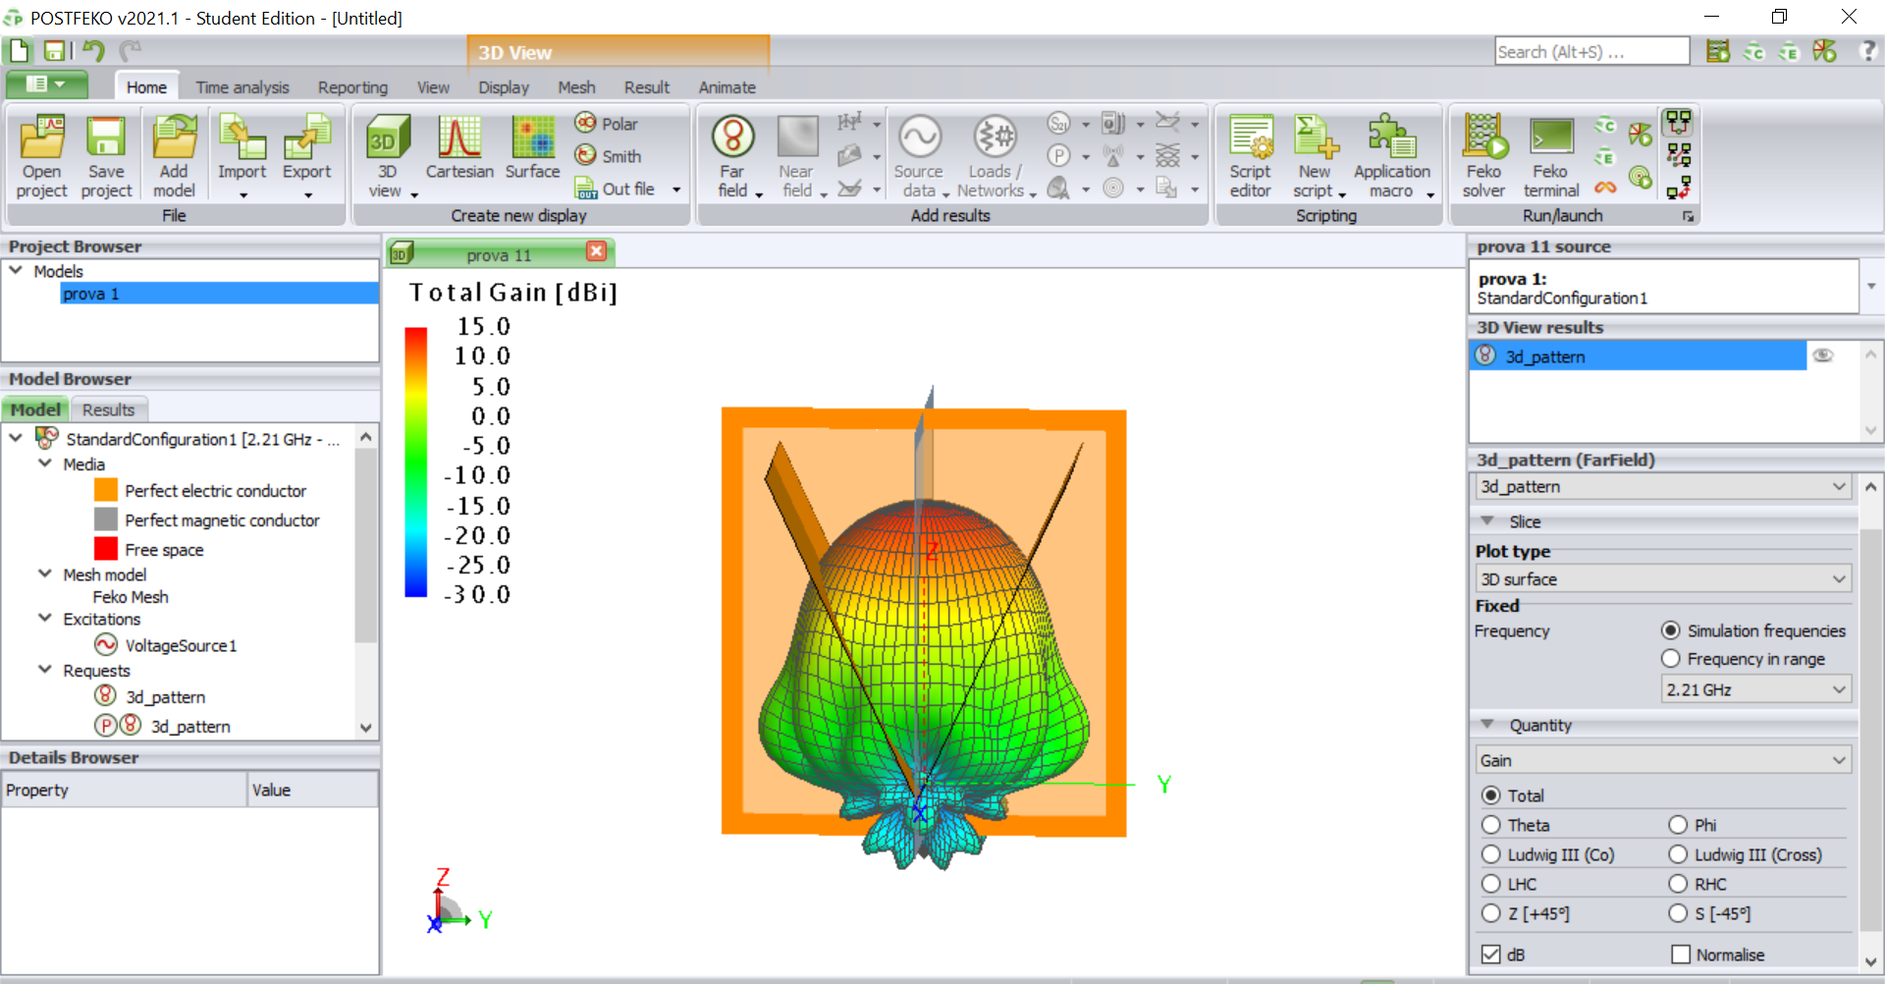The image size is (1885, 984).
Task: Open the Import tool
Action: click(x=242, y=156)
